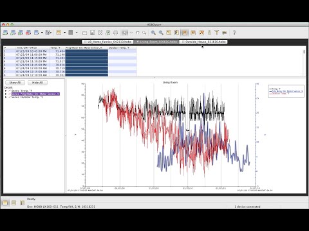This screenshot has width=309, height=231.
Task: Select the Zoom In magnifier tool
Action: coord(153,33)
